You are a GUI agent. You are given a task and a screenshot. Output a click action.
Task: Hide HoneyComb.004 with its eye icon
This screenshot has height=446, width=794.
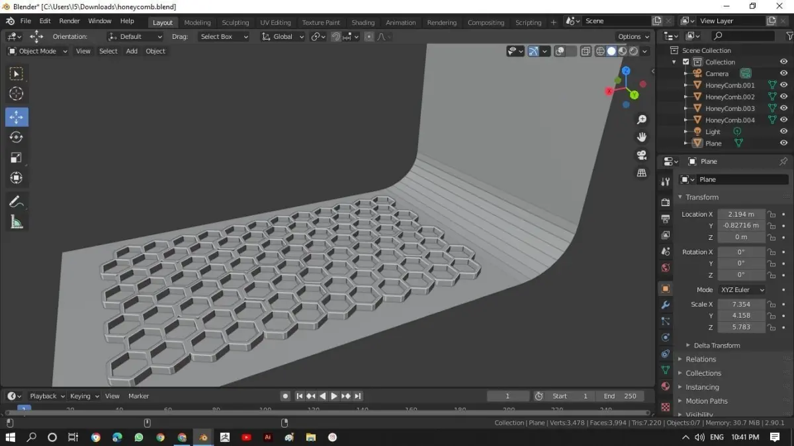tap(783, 120)
